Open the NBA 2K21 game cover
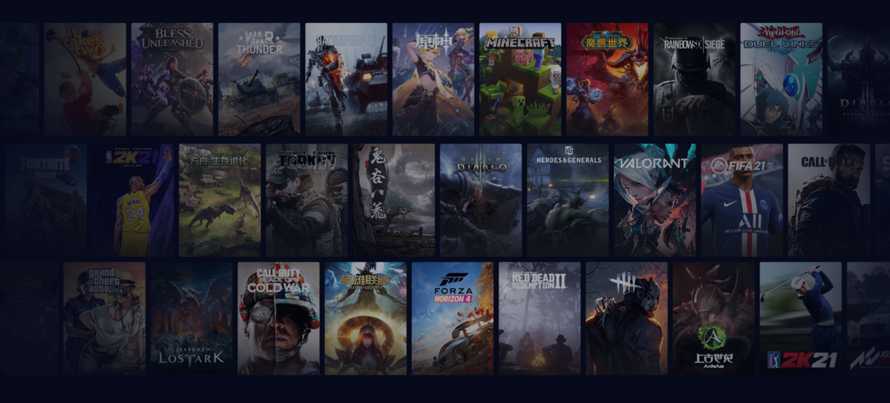890x403 pixels. tap(133, 200)
